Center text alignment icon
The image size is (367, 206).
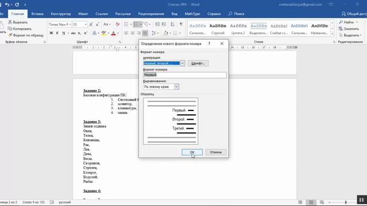point(132,33)
